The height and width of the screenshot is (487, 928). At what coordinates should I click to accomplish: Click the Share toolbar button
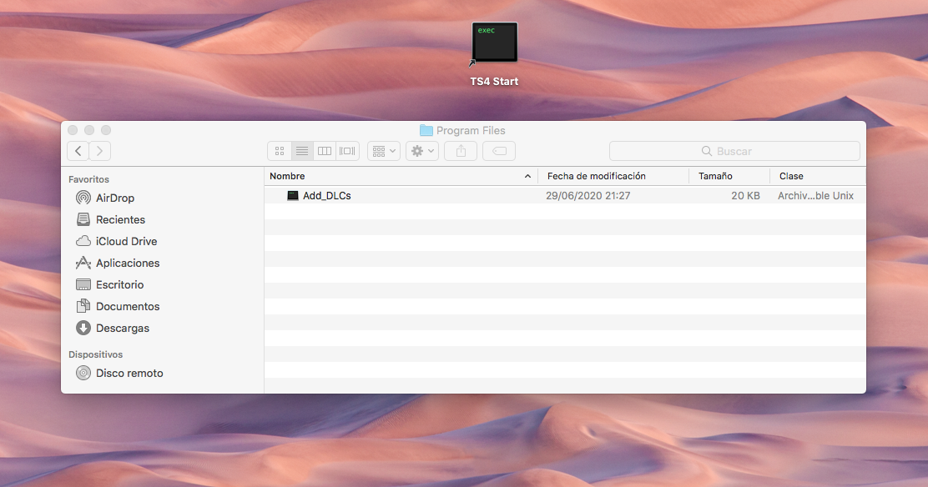coord(461,151)
